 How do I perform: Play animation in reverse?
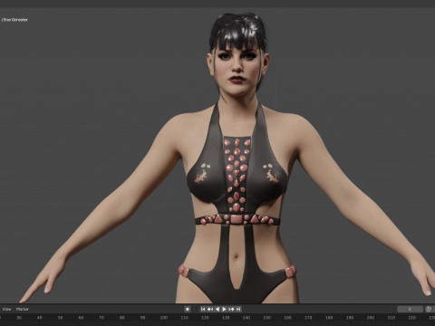[x=217, y=309]
